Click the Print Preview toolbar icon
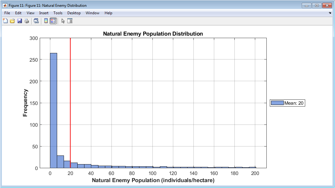The width and height of the screenshot is (335, 188). 36,21
